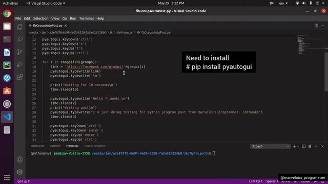
Task: Split the editor to the right
Action: (x=316, y=26)
